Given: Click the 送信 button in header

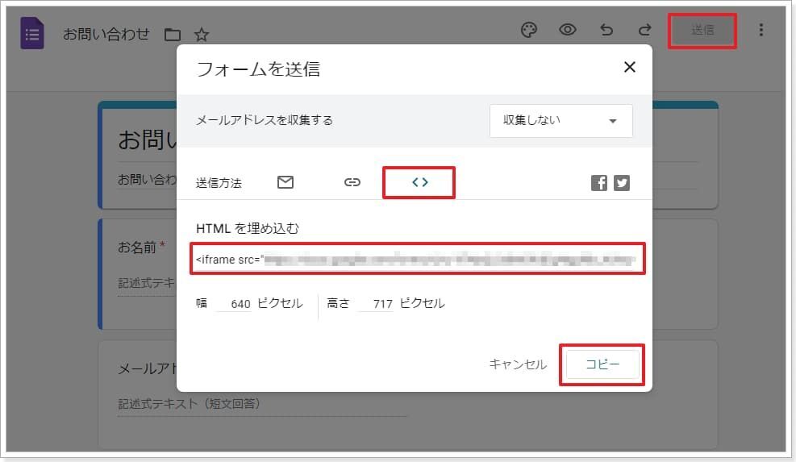Looking at the screenshot, I should coord(702,31).
